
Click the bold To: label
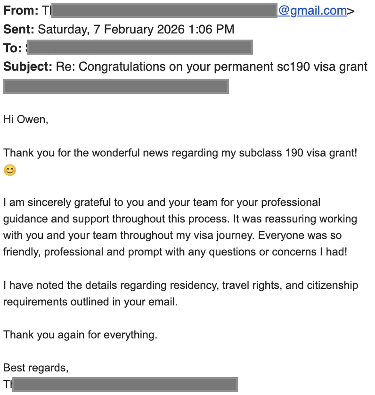pos(12,48)
